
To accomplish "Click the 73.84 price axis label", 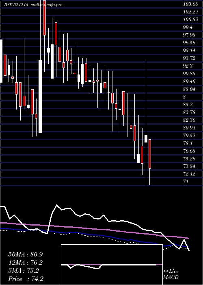I will click(x=190, y=166).
